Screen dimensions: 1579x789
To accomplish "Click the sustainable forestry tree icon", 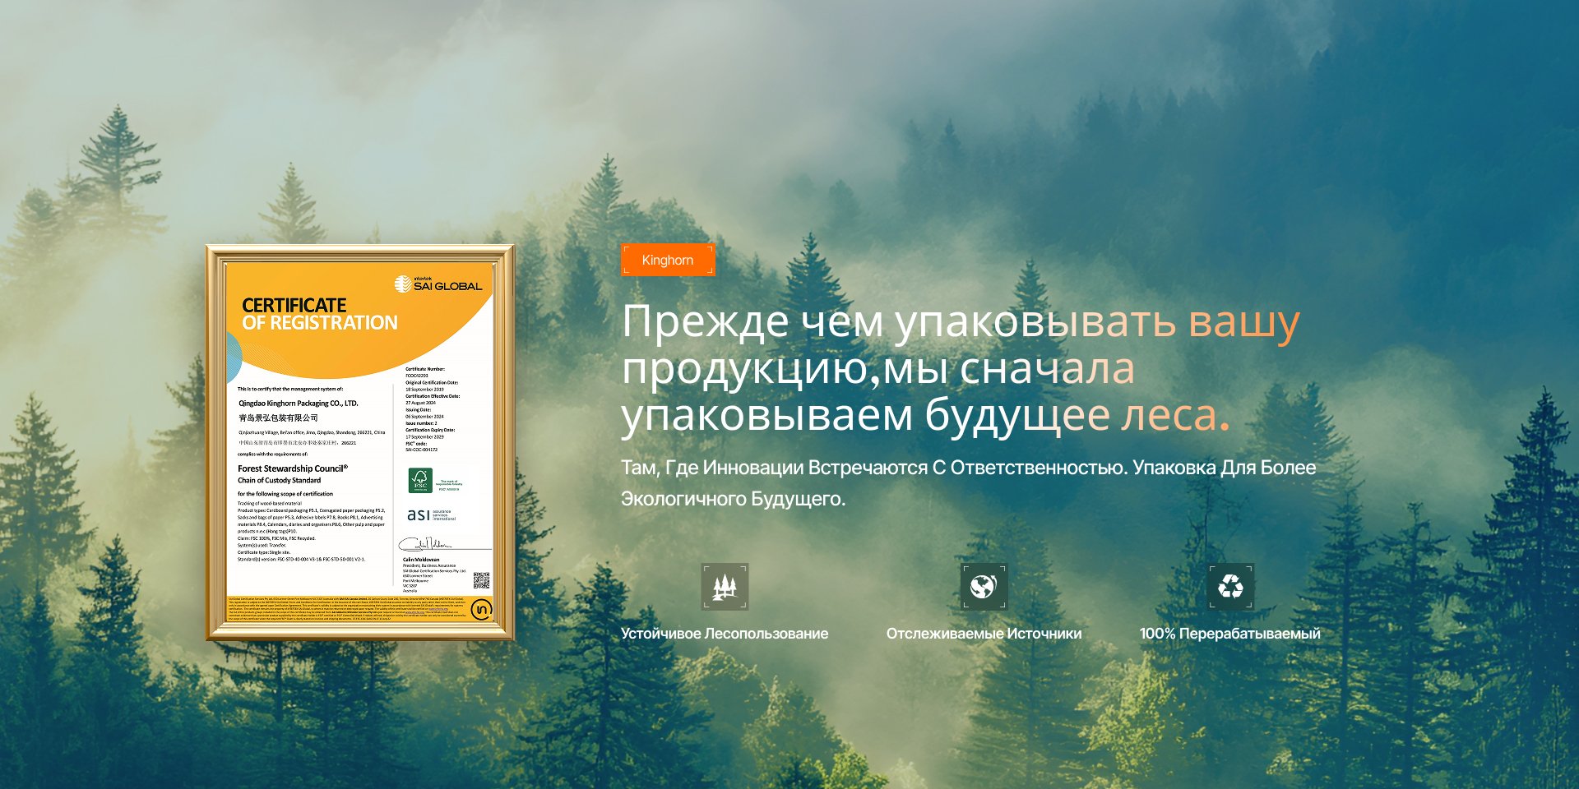I will tap(725, 587).
